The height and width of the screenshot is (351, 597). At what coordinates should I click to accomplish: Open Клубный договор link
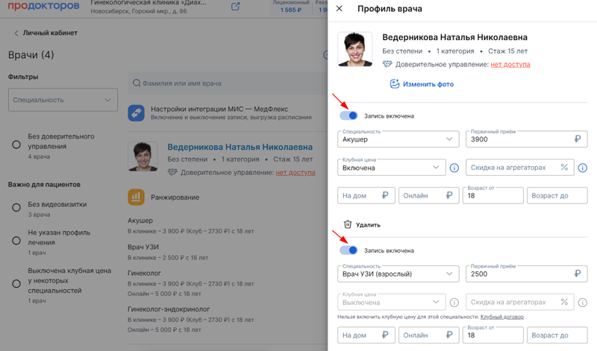pyautogui.click(x=501, y=317)
